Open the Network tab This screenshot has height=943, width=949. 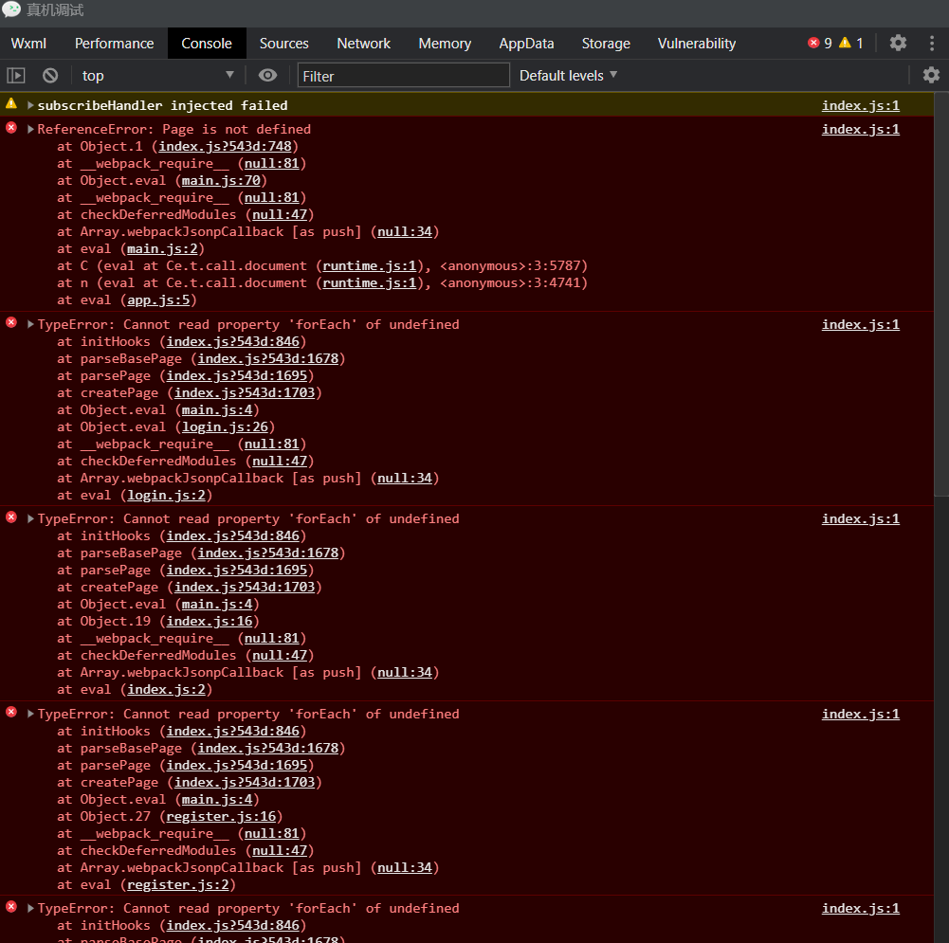(x=364, y=44)
